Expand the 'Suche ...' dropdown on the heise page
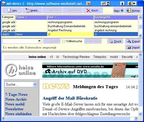Image resolution: width=144 pixels, height=122 pixels. (x=35, y=84)
